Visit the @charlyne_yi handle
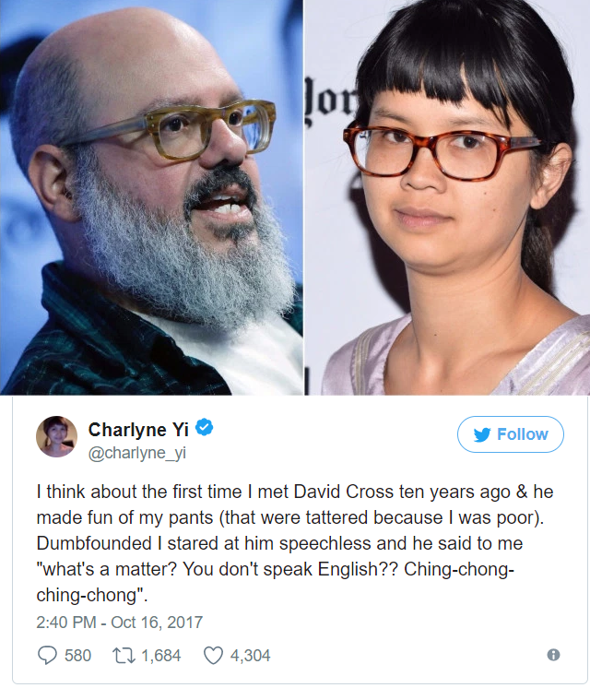This screenshot has width=590, height=688. tap(137, 453)
